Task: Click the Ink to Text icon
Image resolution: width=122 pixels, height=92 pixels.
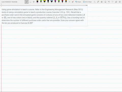Action: click(x=95, y=2)
